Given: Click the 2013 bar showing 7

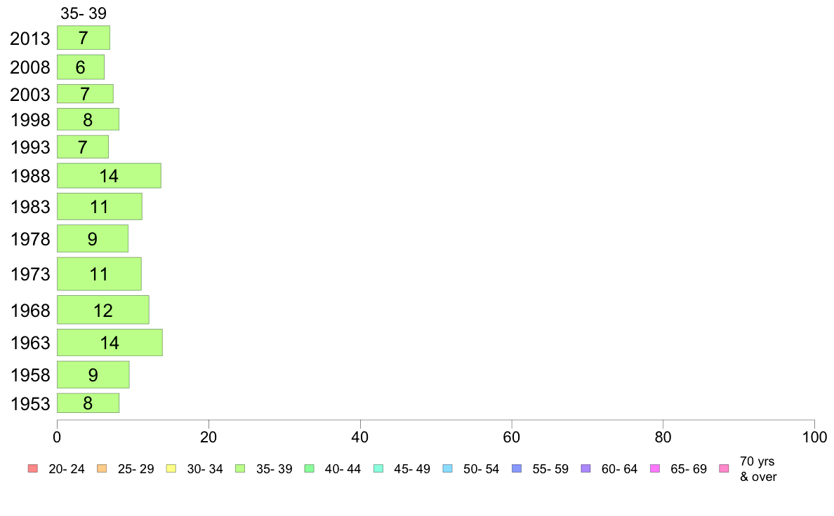Looking at the screenshot, I should (84, 38).
